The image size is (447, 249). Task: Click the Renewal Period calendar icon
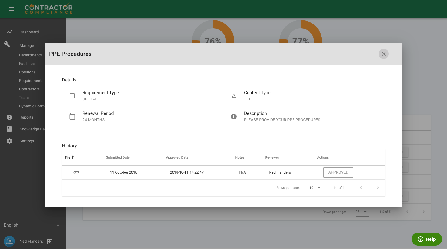click(72, 117)
